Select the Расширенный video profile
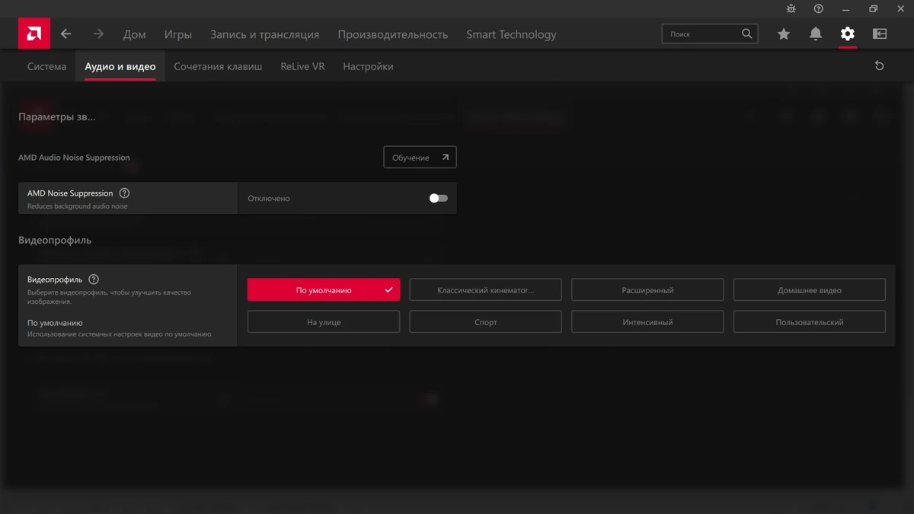Viewport: 914px width, 514px height. tap(647, 290)
